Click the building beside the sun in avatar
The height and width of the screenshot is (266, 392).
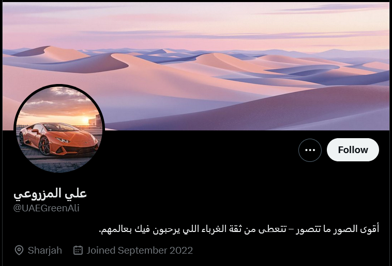(96, 120)
